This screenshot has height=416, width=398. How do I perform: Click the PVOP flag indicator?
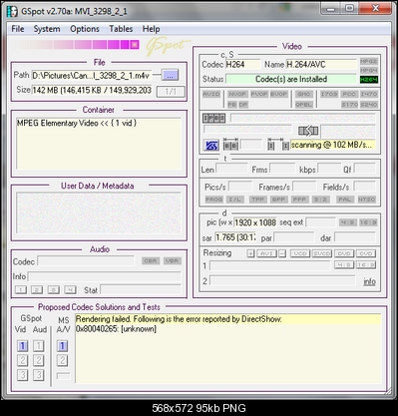pos(259,95)
